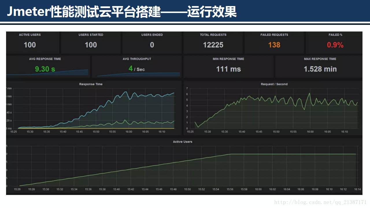370x208 pixels.
Task: Click 5 on the Request / Second y-axis
Action: (187, 100)
